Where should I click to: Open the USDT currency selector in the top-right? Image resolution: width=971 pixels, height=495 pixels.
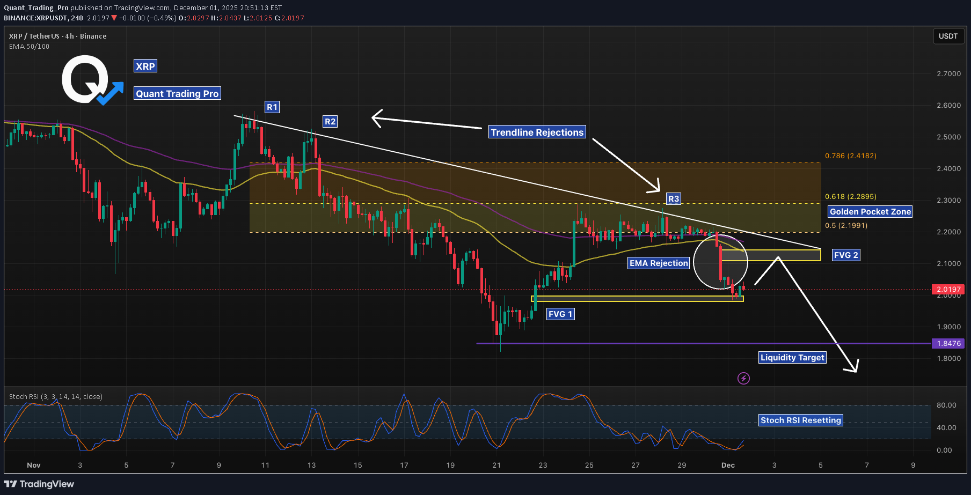(948, 36)
